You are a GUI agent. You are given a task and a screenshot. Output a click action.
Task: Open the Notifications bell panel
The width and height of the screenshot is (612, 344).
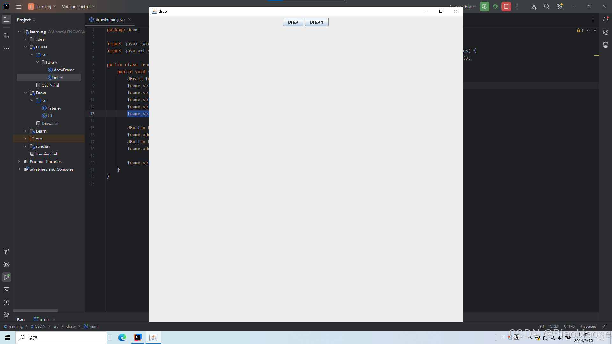tap(606, 19)
